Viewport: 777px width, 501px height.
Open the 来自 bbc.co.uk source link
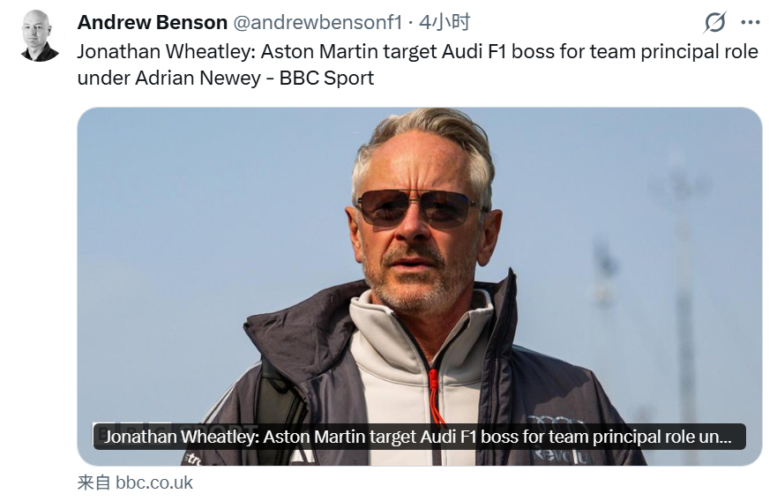(x=135, y=482)
